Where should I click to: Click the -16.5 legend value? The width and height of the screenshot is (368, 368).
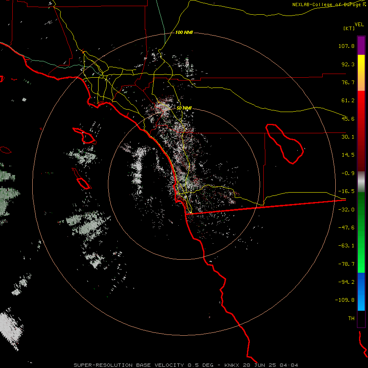[x=346, y=191]
